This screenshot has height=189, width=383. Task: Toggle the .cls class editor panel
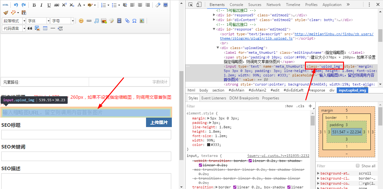tap(301, 106)
